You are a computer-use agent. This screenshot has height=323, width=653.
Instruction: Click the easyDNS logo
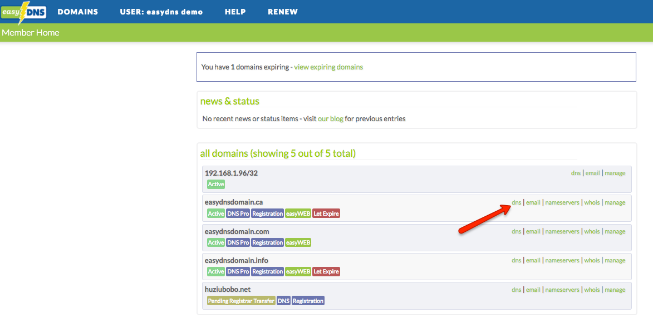23,12
